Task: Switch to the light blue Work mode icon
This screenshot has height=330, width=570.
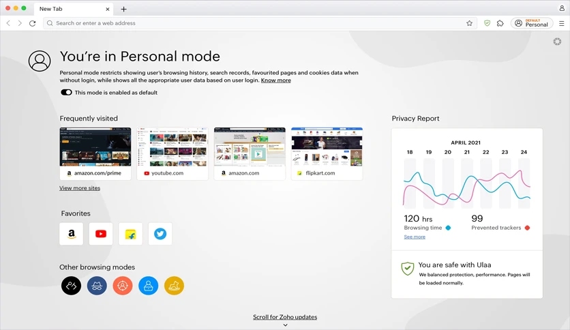Action: click(149, 286)
